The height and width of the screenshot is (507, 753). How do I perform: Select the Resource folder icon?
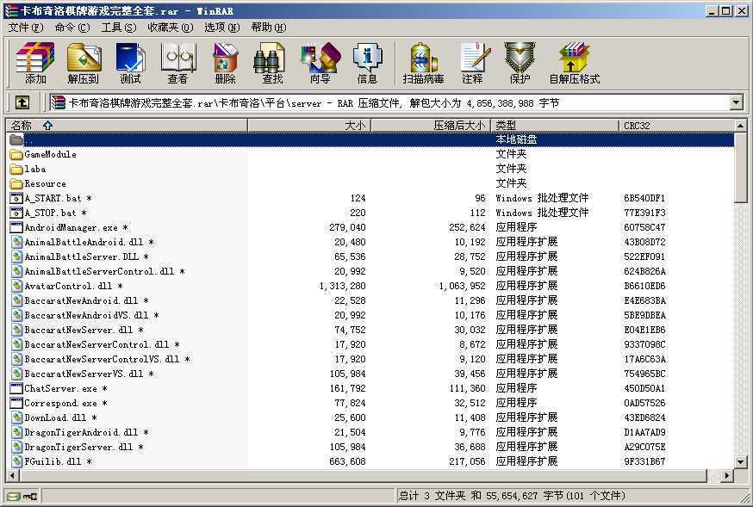coord(16,183)
